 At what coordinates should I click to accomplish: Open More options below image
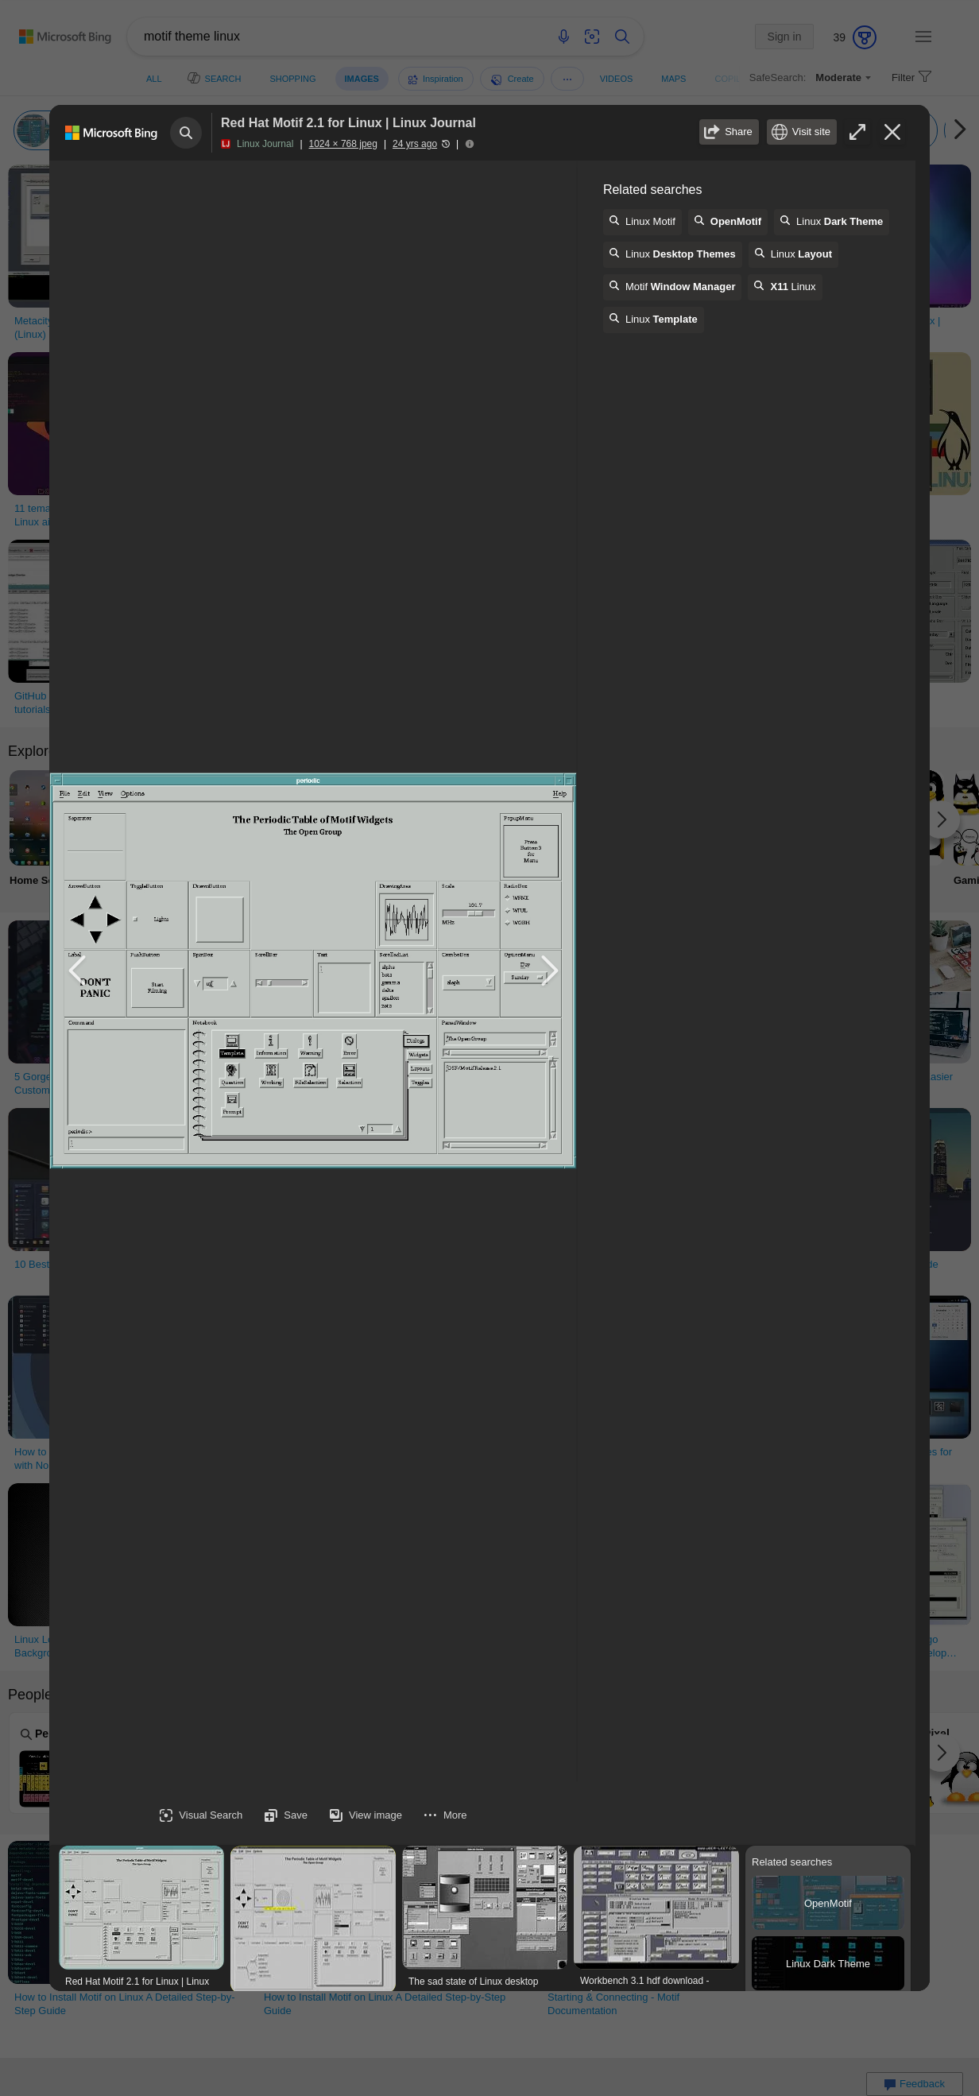pos(445,1815)
